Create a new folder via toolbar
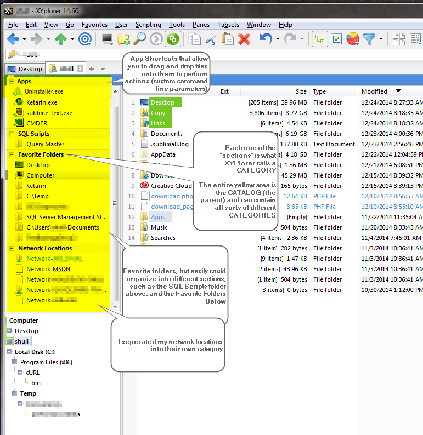The image size is (423, 435). pos(123,39)
